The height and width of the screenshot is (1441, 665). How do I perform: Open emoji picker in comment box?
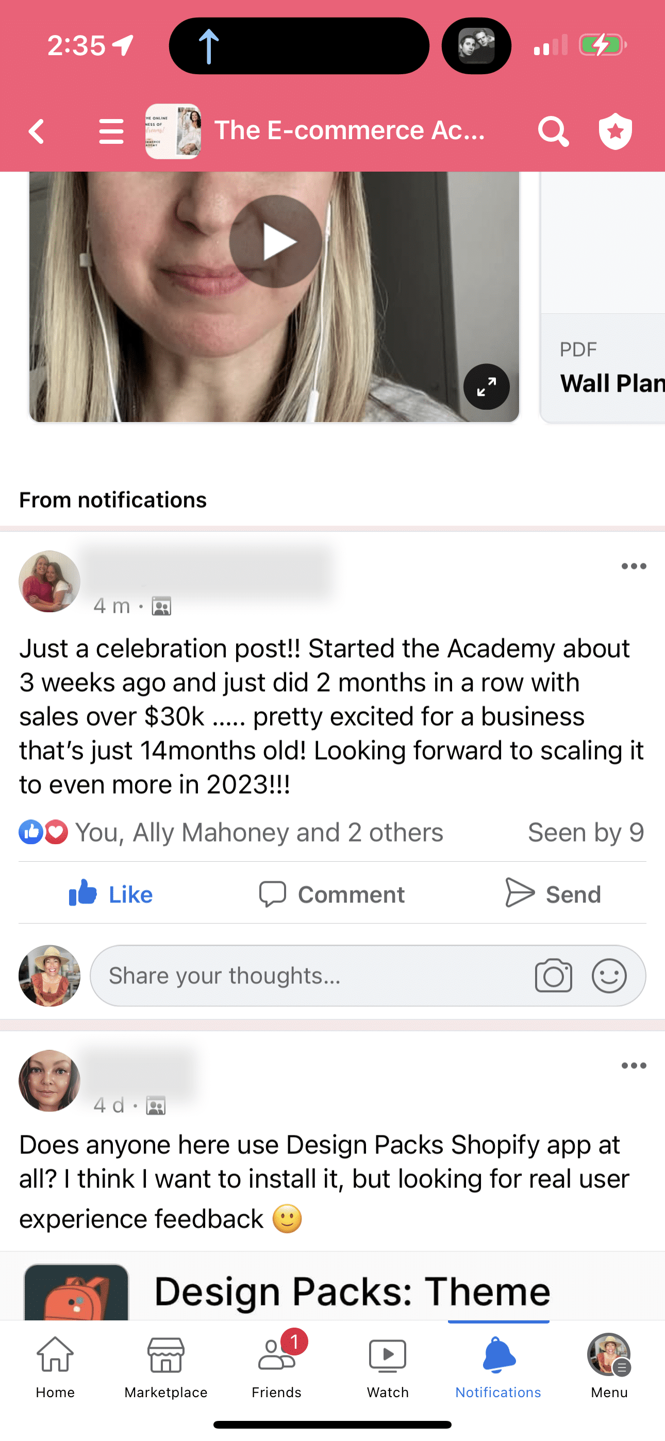[609, 976]
